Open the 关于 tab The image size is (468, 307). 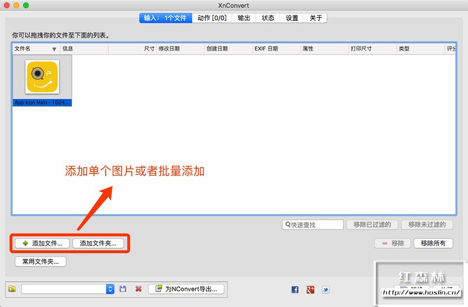point(316,18)
